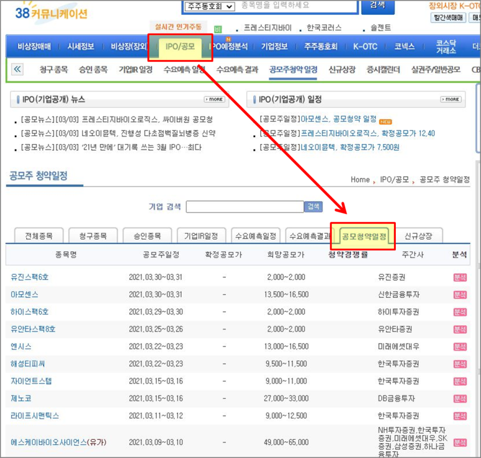The width and height of the screenshot is (481, 458).
Task: Switch to the 공모청약일정 tab
Action: pos(364,237)
